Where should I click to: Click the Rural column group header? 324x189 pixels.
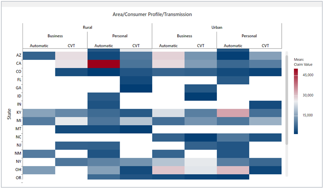(x=87, y=27)
